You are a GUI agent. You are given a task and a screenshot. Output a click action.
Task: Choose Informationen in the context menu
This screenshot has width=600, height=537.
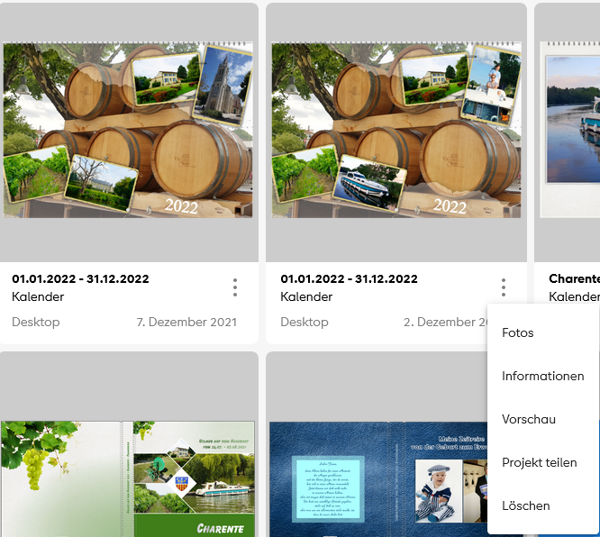click(542, 376)
